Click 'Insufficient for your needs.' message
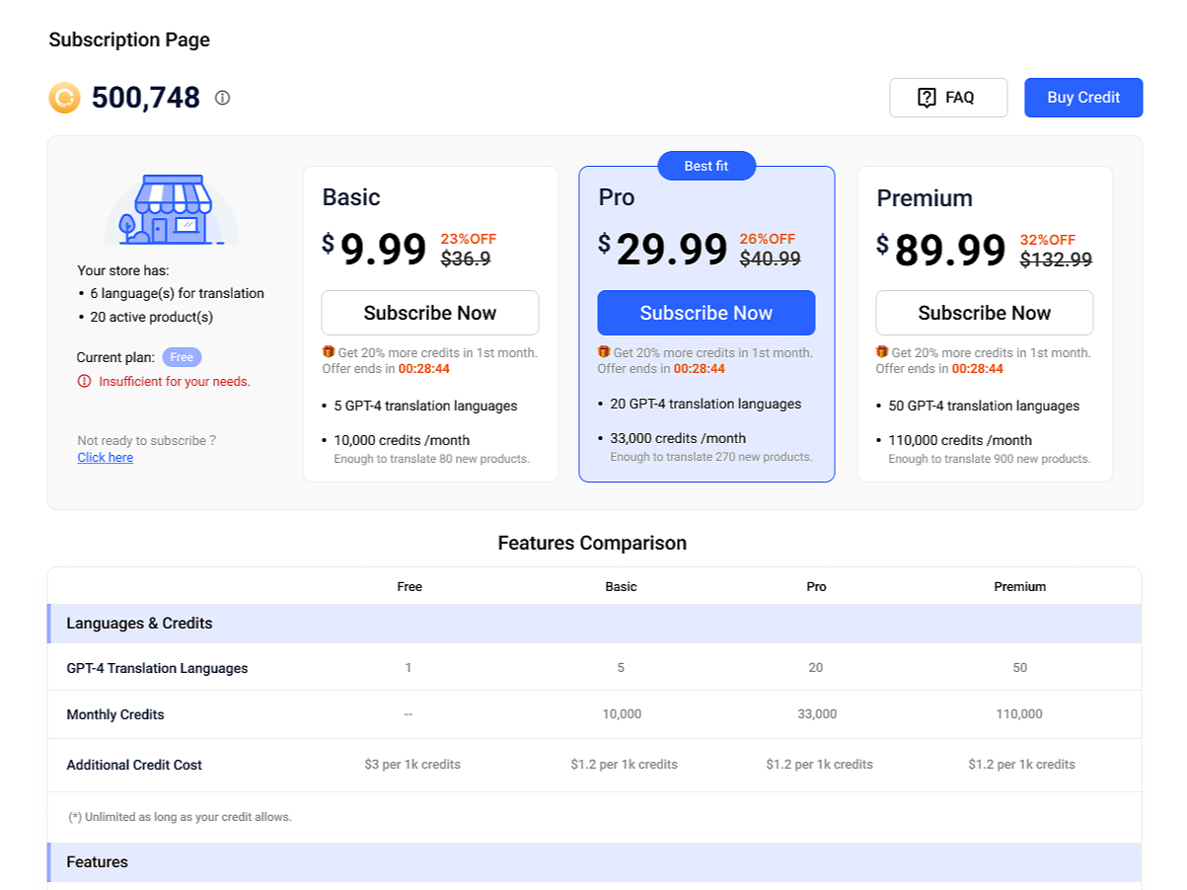1187x890 pixels. 175,381
